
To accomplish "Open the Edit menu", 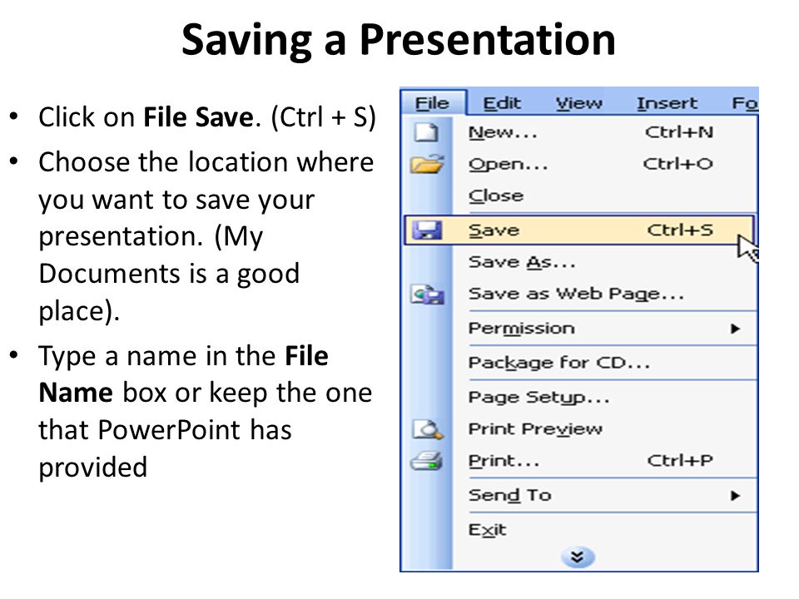I will tap(502, 103).
